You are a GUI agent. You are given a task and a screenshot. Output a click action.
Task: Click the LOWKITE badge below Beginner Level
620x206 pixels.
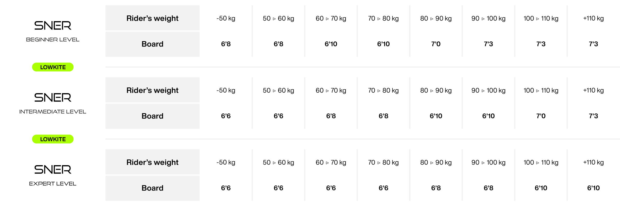click(53, 67)
